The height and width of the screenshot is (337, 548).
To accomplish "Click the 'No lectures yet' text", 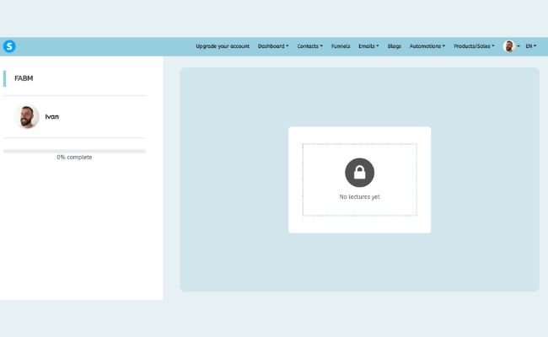I will point(360,197).
